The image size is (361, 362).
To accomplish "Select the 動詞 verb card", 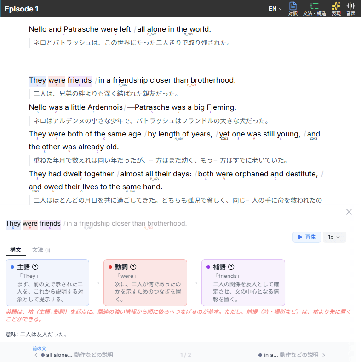I will tap(145, 283).
